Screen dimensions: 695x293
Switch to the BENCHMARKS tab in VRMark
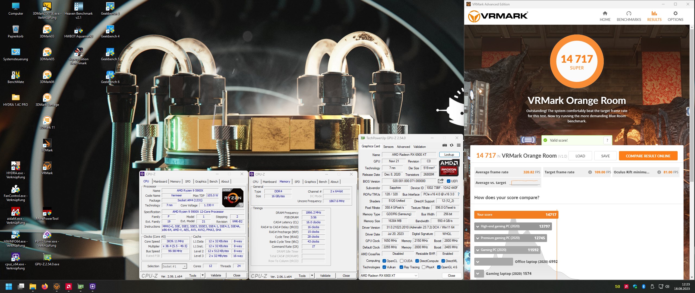tap(629, 16)
